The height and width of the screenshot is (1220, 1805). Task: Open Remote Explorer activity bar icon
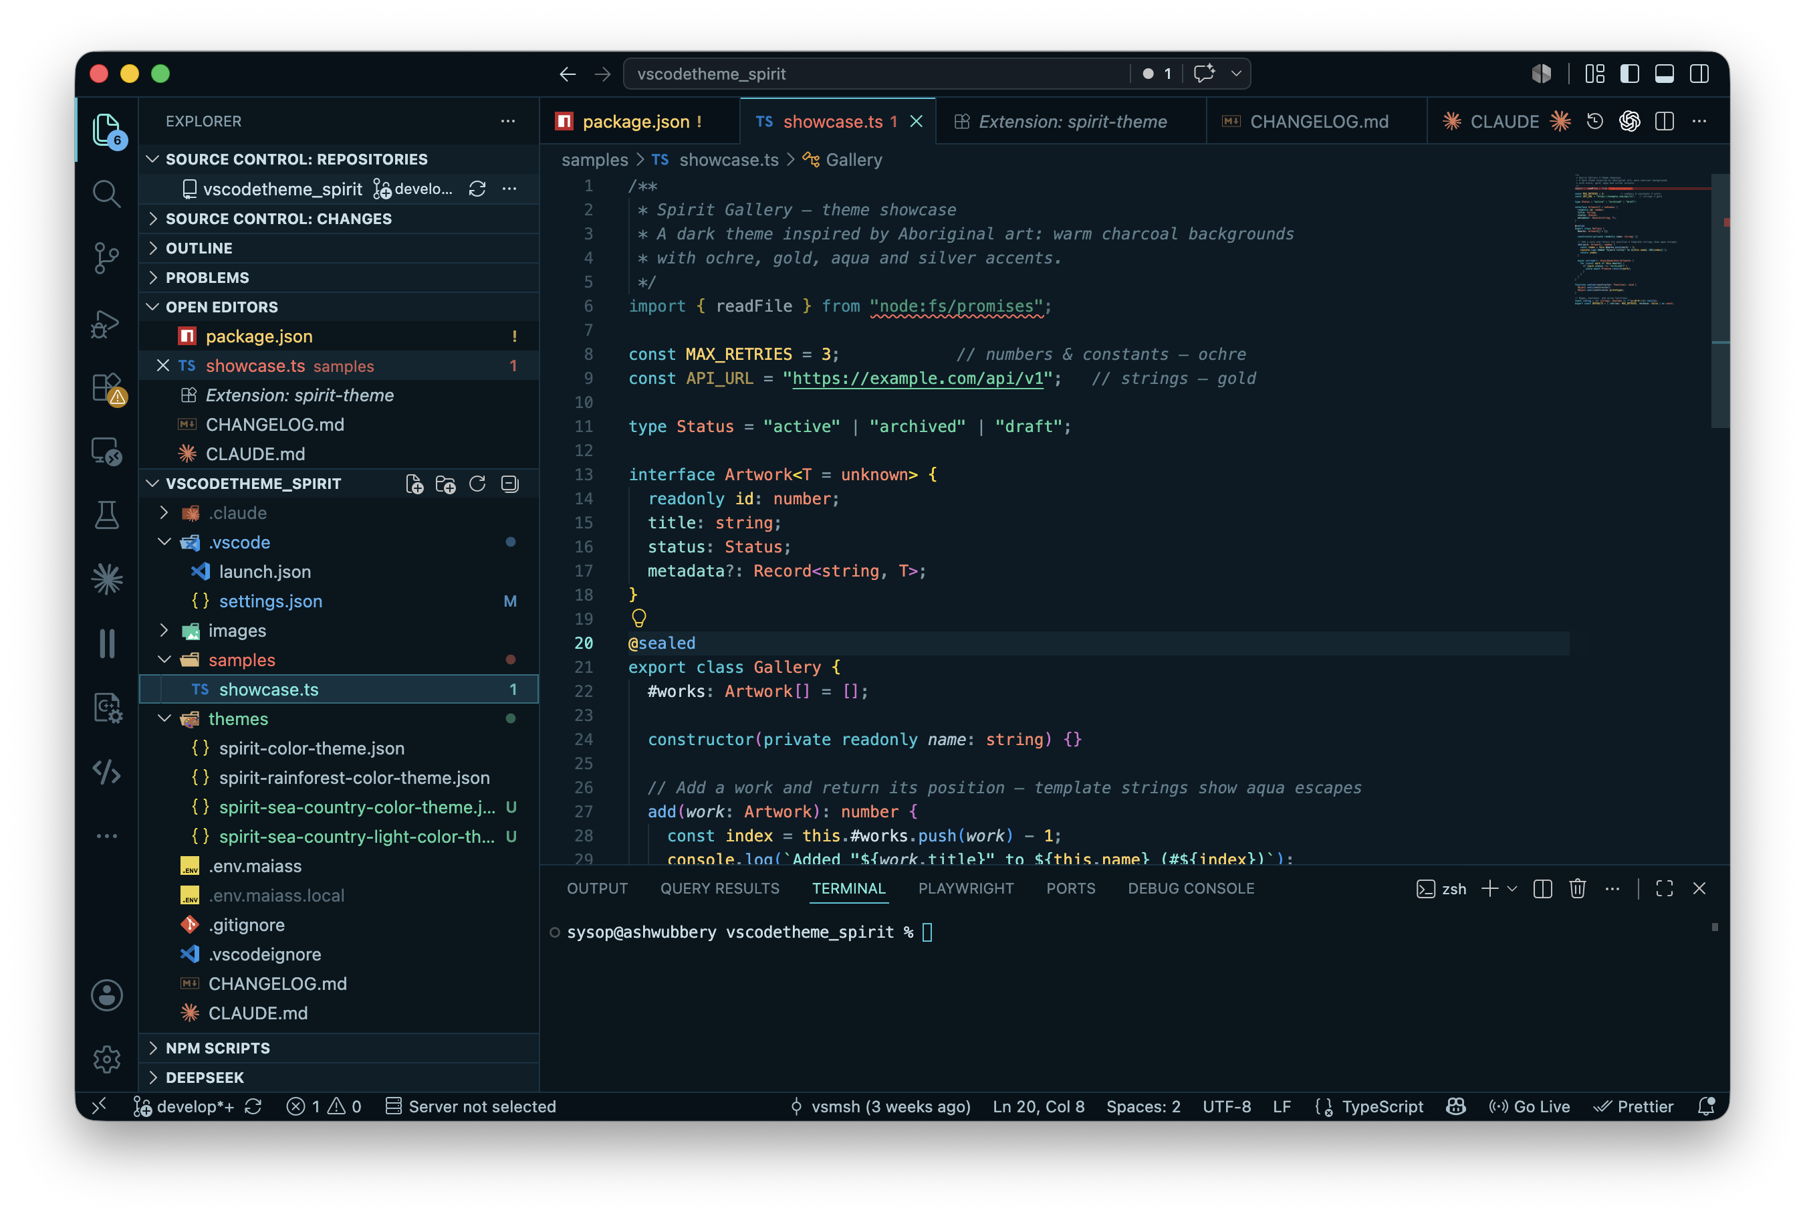[106, 451]
